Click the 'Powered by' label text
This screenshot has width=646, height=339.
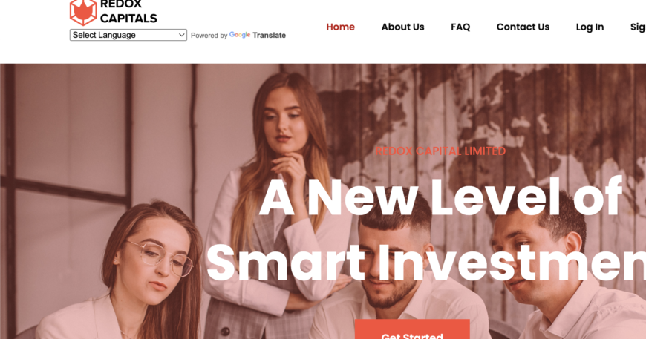pyautogui.click(x=209, y=36)
